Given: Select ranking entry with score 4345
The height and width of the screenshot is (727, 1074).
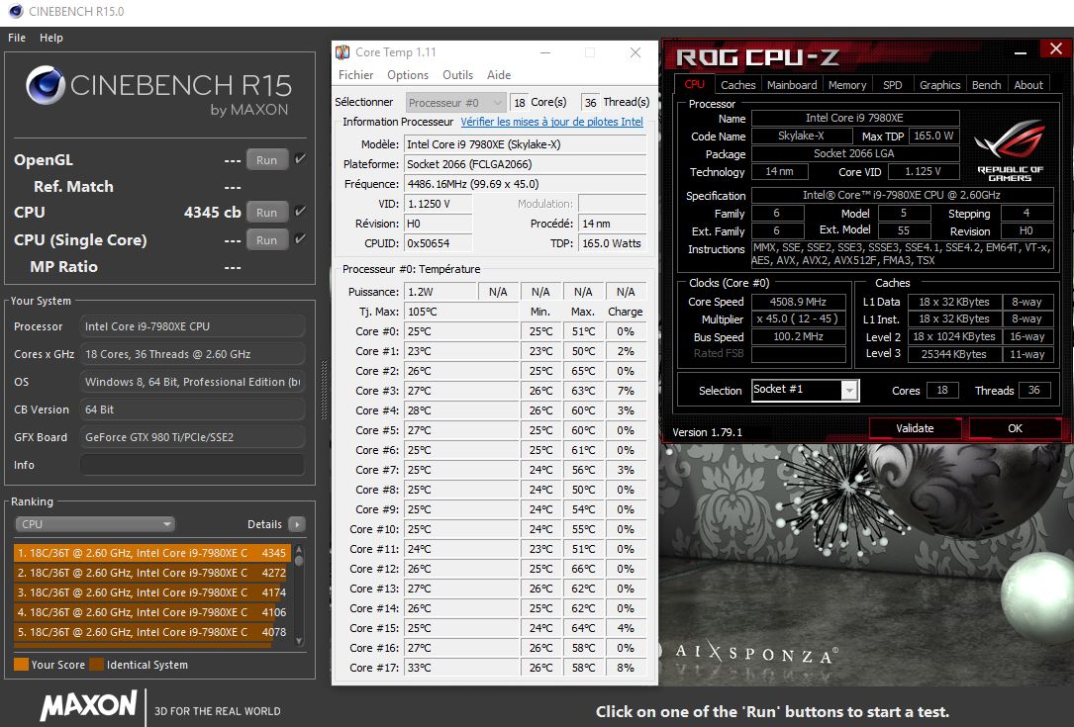Looking at the screenshot, I should click(152, 553).
